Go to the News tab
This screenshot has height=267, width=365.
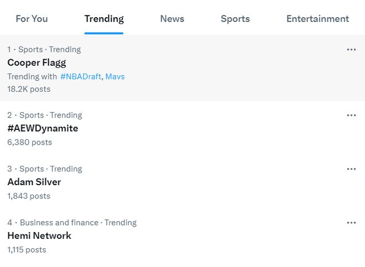172,19
